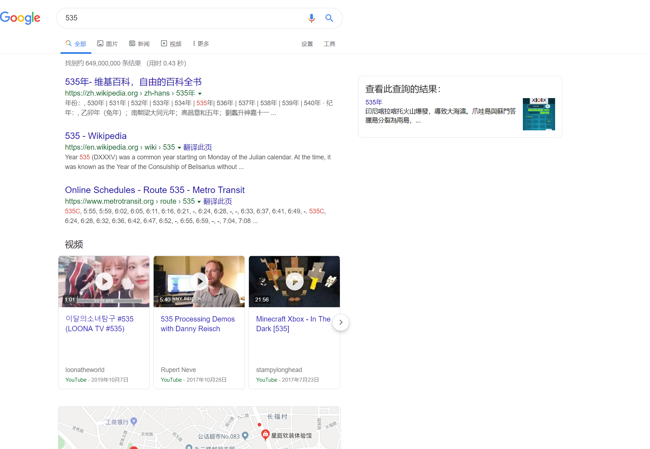Open the 535年 link in the side panel
The height and width of the screenshot is (449, 650).
click(374, 102)
